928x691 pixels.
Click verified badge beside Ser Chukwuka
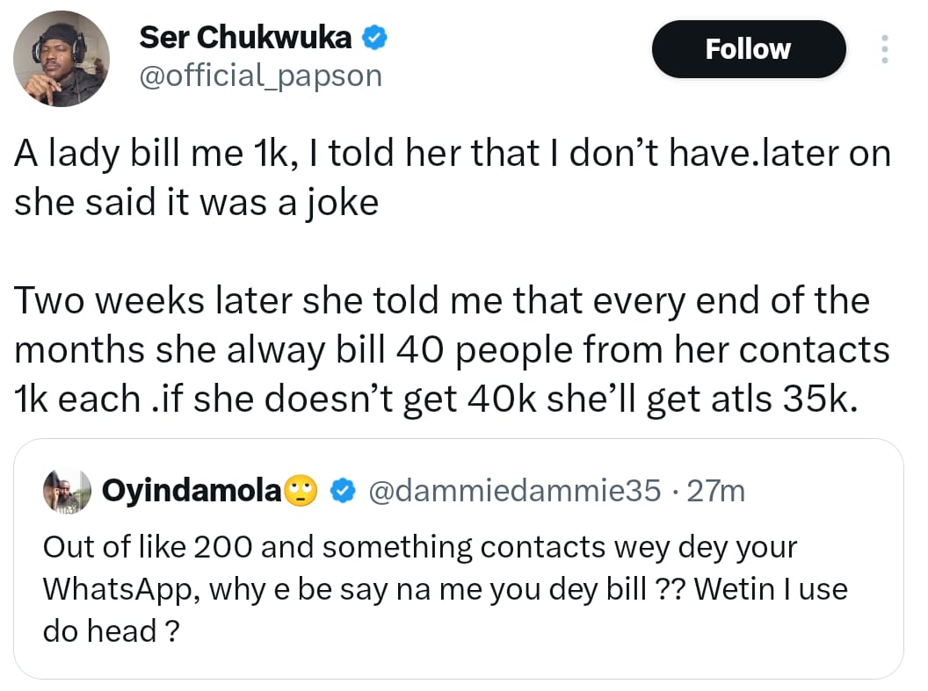click(x=376, y=38)
